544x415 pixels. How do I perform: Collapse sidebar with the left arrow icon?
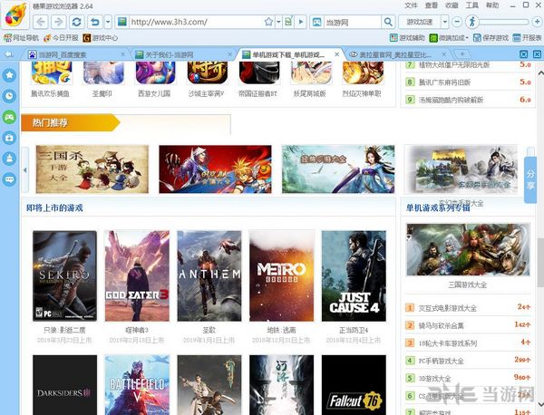(x=9, y=54)
